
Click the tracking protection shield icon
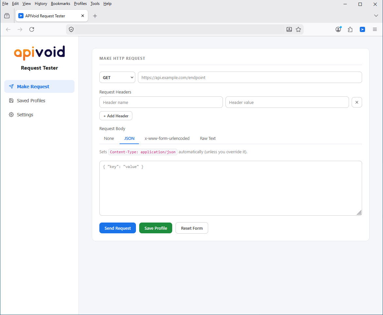pos(71,29)
